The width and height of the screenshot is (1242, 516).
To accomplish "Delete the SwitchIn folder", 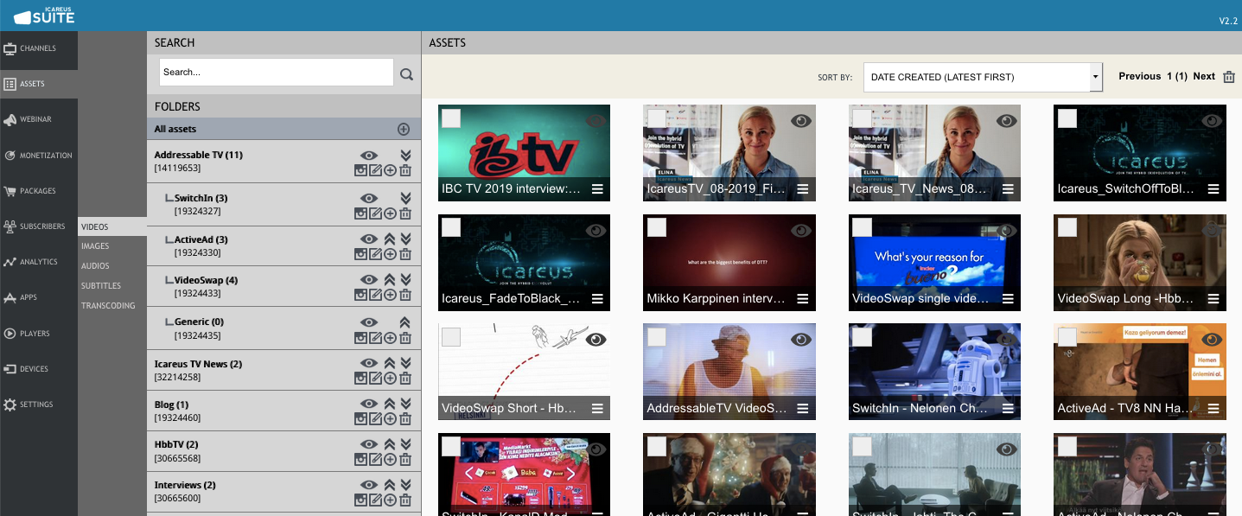I will pyautogui.click(x=405, y=213).
